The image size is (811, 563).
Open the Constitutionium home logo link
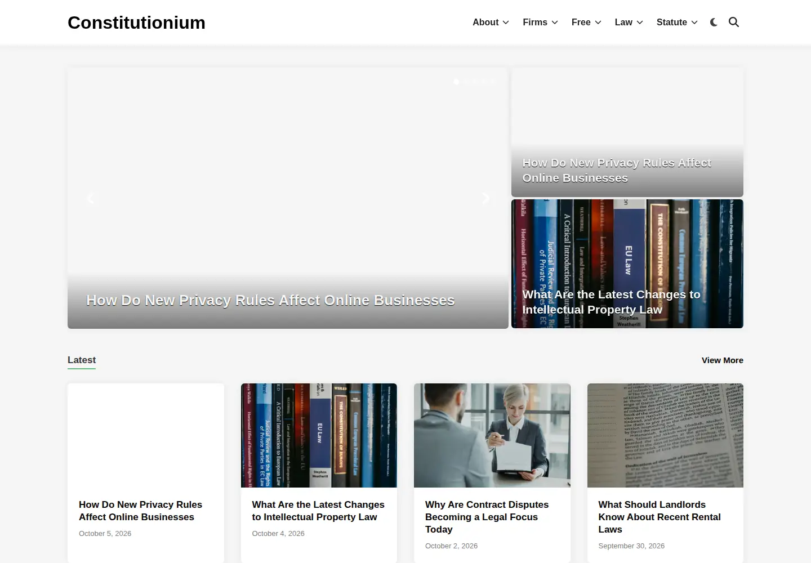coord(136,23)
